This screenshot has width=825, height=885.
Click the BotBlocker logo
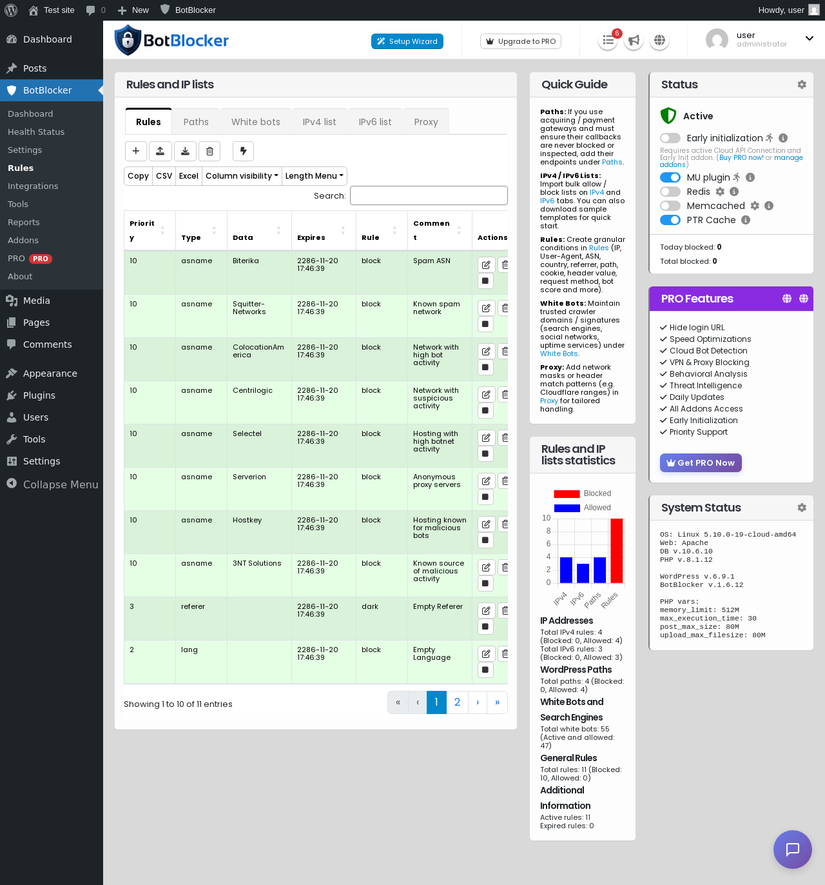(x=171, y=41)
